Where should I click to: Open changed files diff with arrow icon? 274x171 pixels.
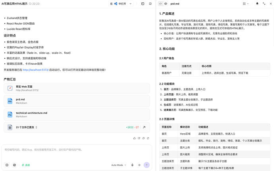point(144,127)
